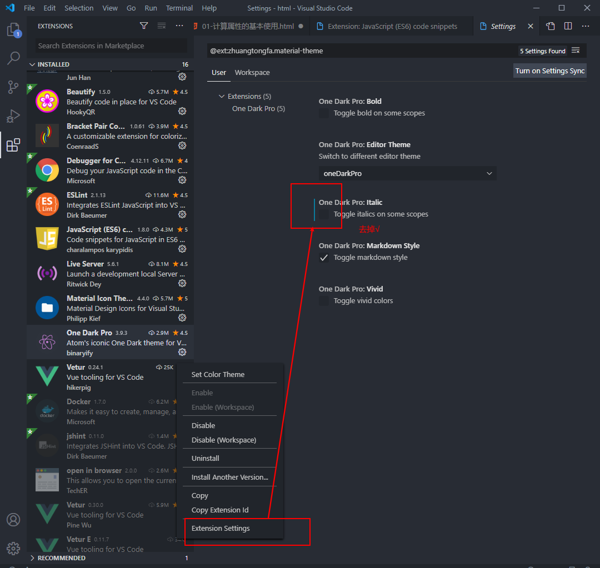Open the manage gear icon on ESLint extension

[x=182, y=214]
